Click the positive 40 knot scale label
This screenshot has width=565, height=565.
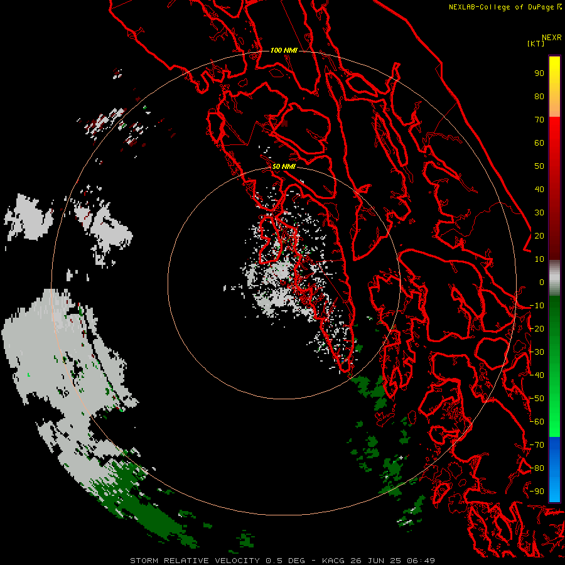tap(539, 189)
